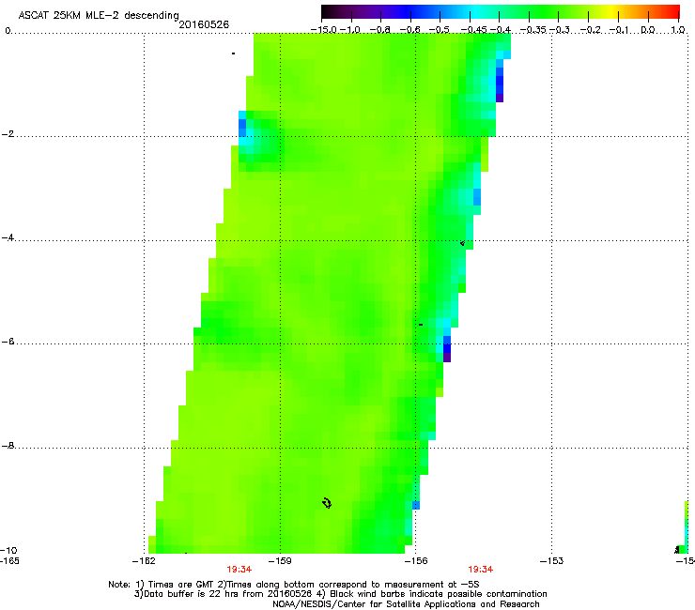Click the black wind barb near latitude -9
Image resolution: width=695 pixels, height=610 pixels.
[x=327, y=503]
